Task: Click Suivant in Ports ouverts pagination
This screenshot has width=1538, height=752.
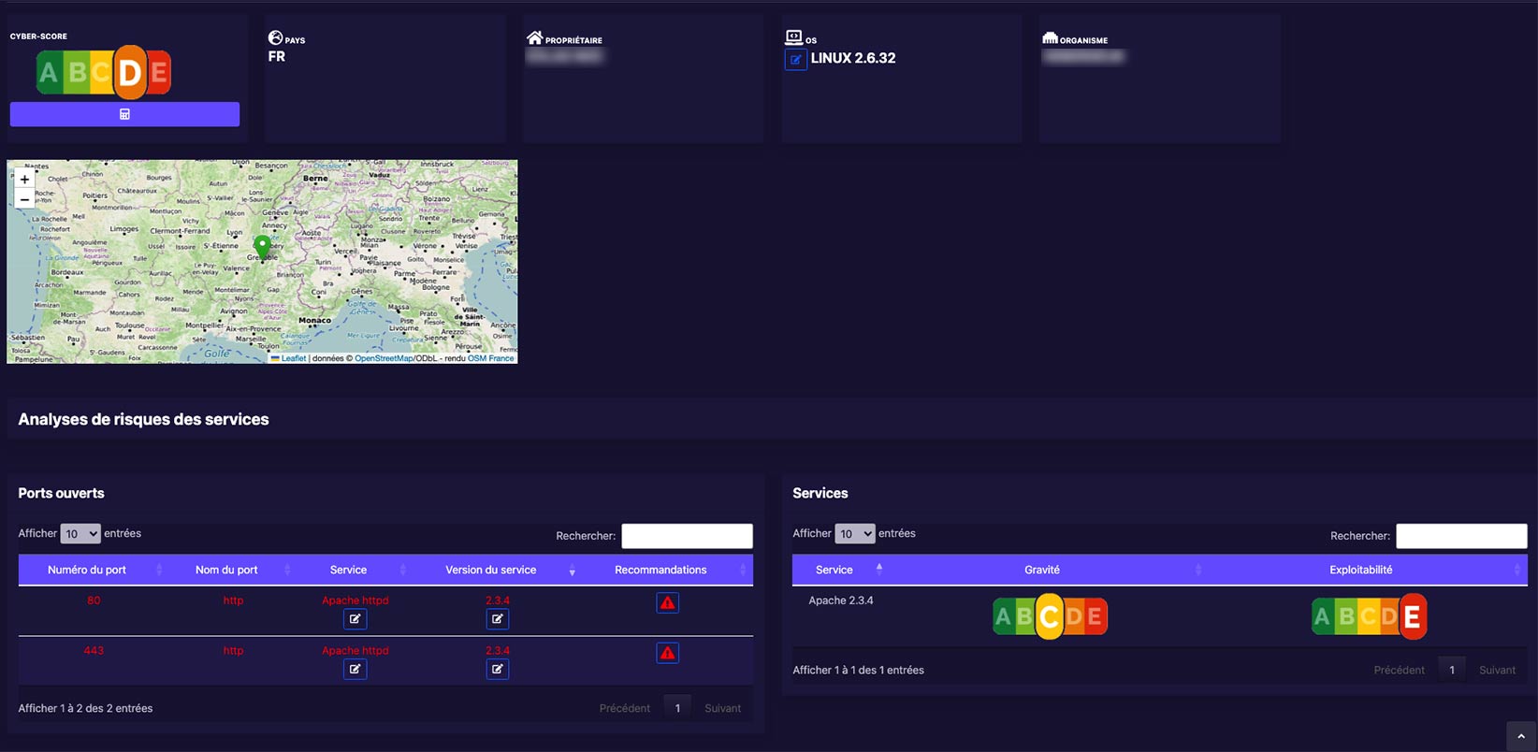Action: click(x=722, y=708)
